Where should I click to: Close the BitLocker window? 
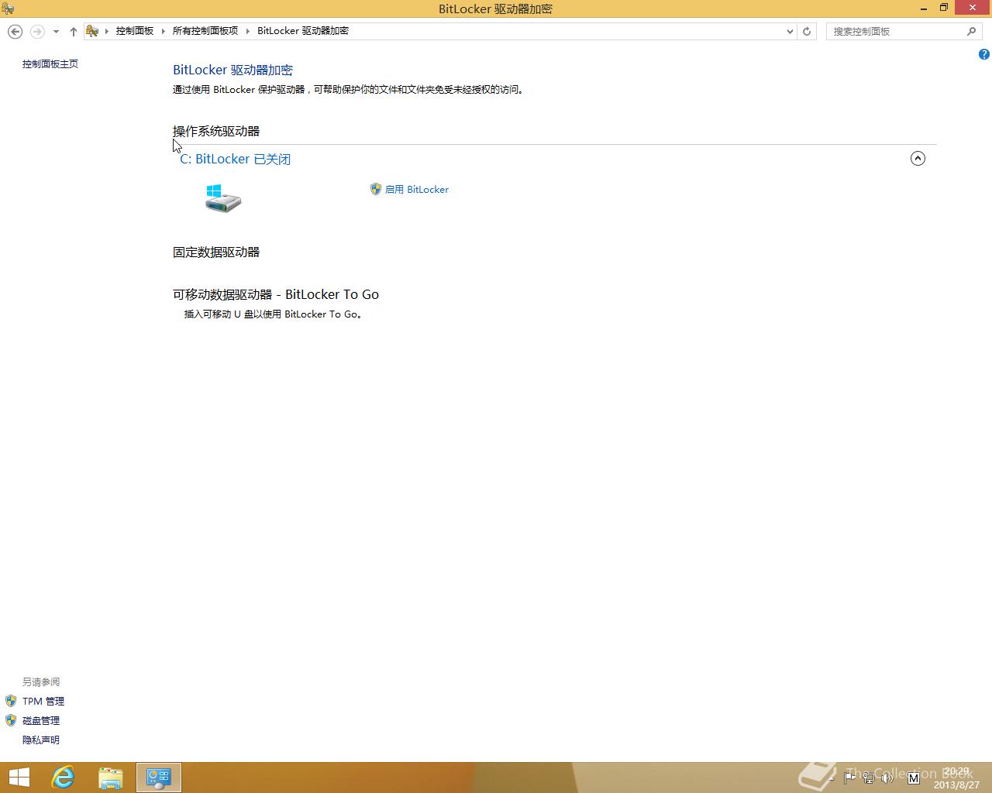point(973,8)
